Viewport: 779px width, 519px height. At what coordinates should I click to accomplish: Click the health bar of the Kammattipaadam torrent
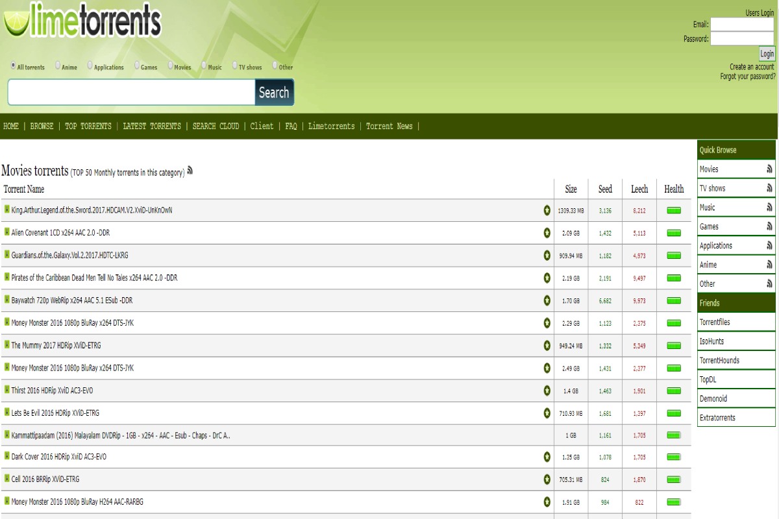(x=674, y=435)
